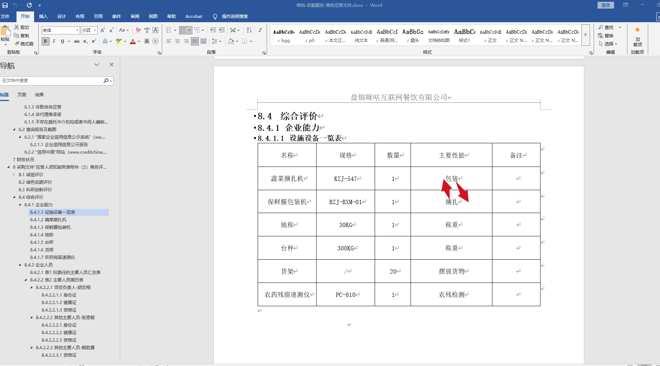
Task: Toggle strikethrough formatting
Action: [76, 41]
